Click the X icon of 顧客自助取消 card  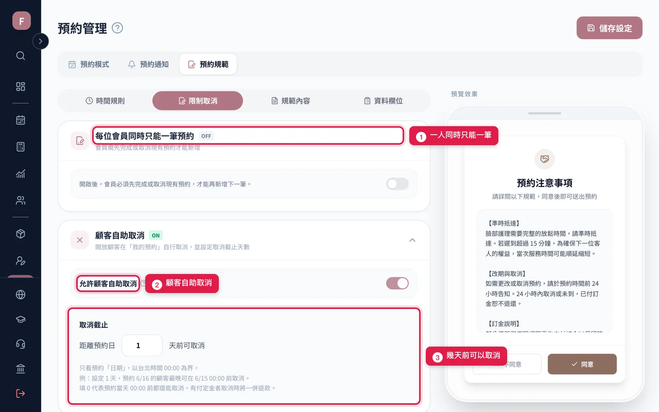tap(80, 240)
